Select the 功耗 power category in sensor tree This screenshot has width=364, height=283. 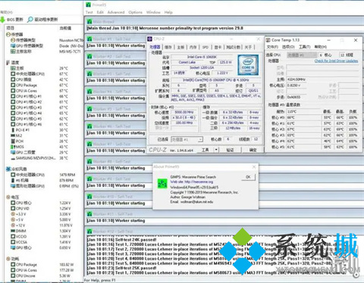15,259
